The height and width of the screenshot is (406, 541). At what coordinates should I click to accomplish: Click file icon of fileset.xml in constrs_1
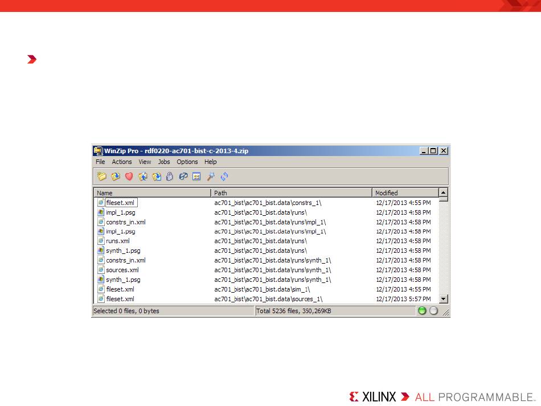coord(101,203)
